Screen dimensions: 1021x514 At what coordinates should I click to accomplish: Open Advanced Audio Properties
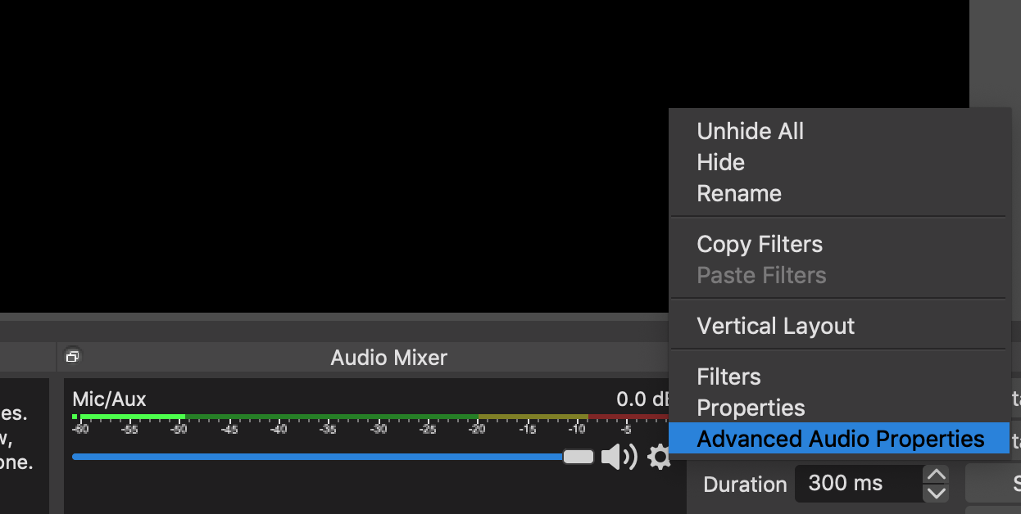pyautogui.click(x=838, y=439)
